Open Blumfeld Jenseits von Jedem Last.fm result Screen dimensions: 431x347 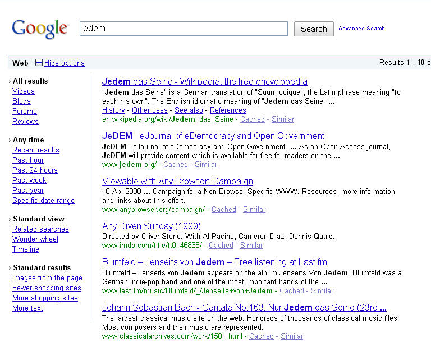(215, 262)
